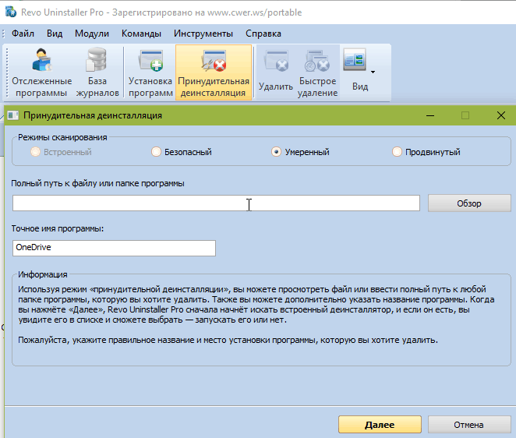
Task: Expand the Вид toolbar dropdown arrow
Action: click(373, 72)
